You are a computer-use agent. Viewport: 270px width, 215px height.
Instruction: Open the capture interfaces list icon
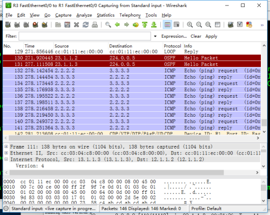pos(8,25)
